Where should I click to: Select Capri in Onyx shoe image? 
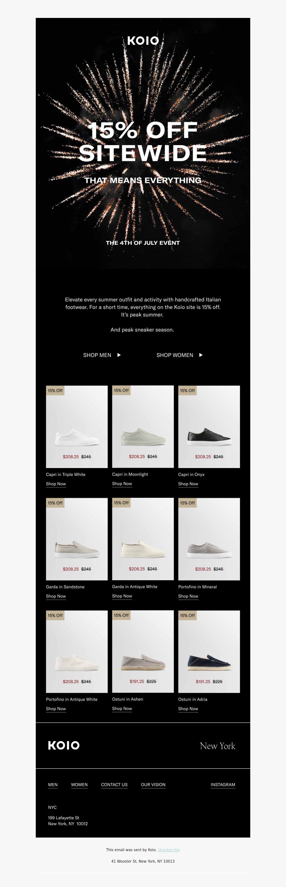209,427
